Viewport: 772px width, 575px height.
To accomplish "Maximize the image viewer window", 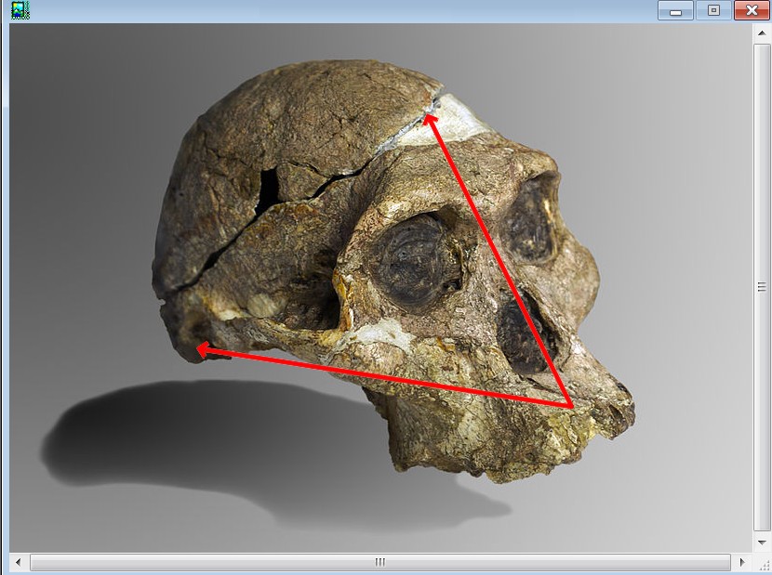I will (713, 10).
